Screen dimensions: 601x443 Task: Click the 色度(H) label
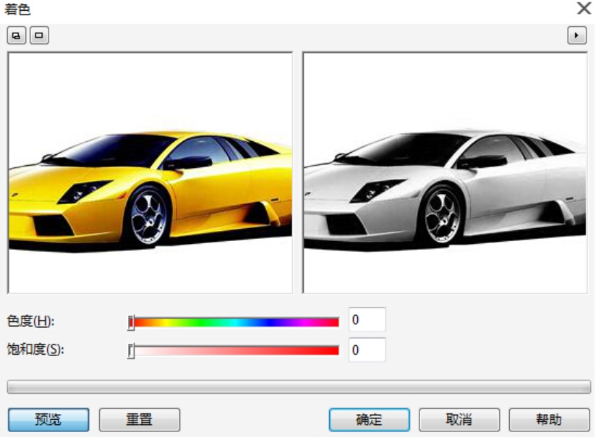click(x=30, y=321)
